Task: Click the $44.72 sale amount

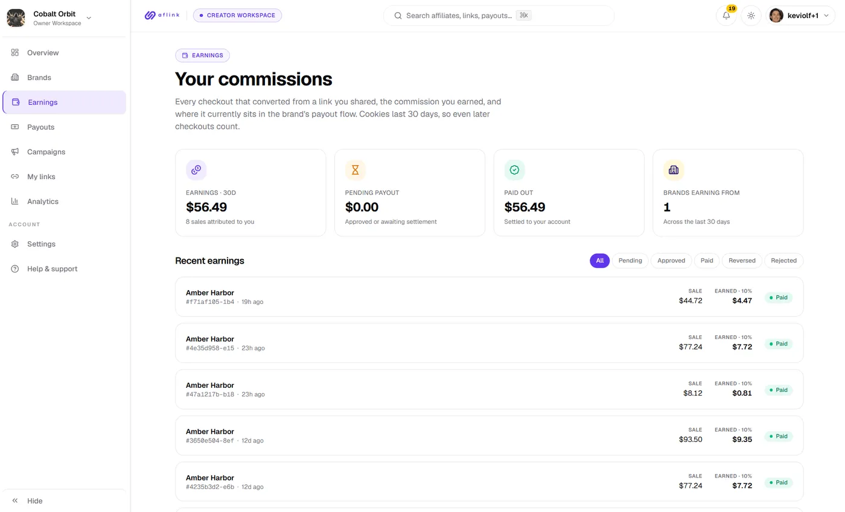Action: coord(690,300)
